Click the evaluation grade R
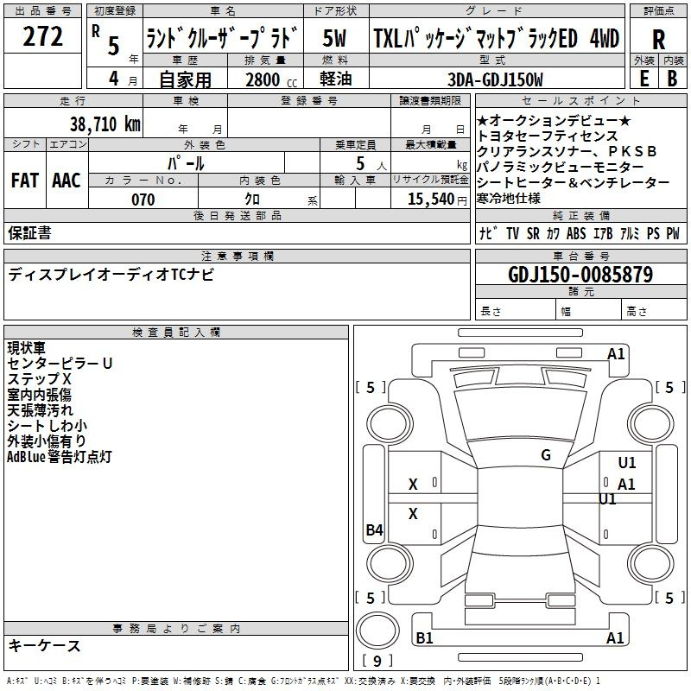Image resolution: width=691 pixels, height=691 pixels. point(658,40)
